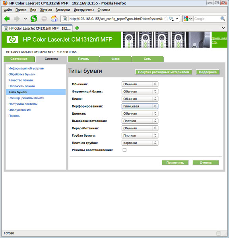Reload the page with the refresh icon
The width and height of the screenshot is (229, 238).
34,19
